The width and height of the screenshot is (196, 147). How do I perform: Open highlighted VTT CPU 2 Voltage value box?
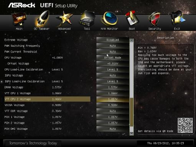113,99
